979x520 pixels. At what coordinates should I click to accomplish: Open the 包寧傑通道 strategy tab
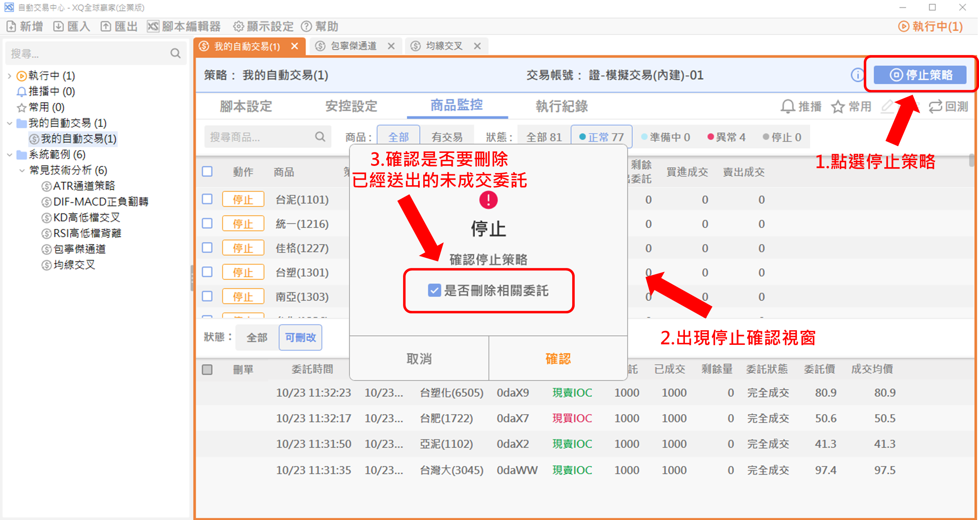[353, 46]
